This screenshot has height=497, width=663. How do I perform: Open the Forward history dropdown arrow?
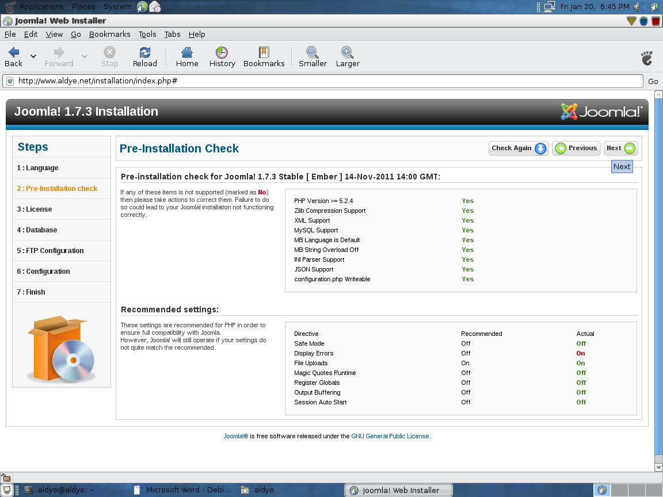tap(84, 56)
